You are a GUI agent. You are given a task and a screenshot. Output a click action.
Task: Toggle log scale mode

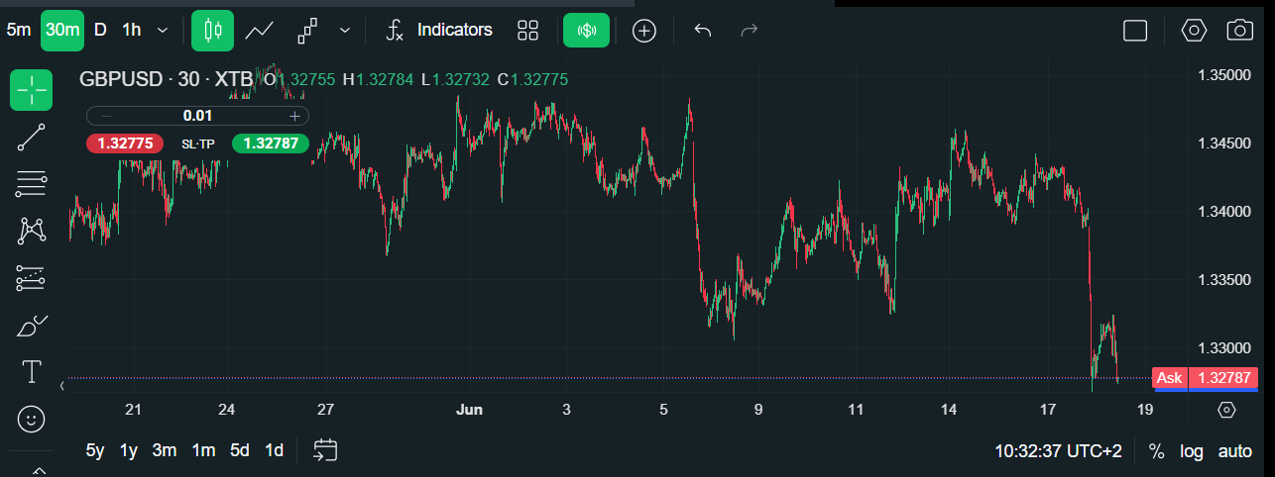1191,451
